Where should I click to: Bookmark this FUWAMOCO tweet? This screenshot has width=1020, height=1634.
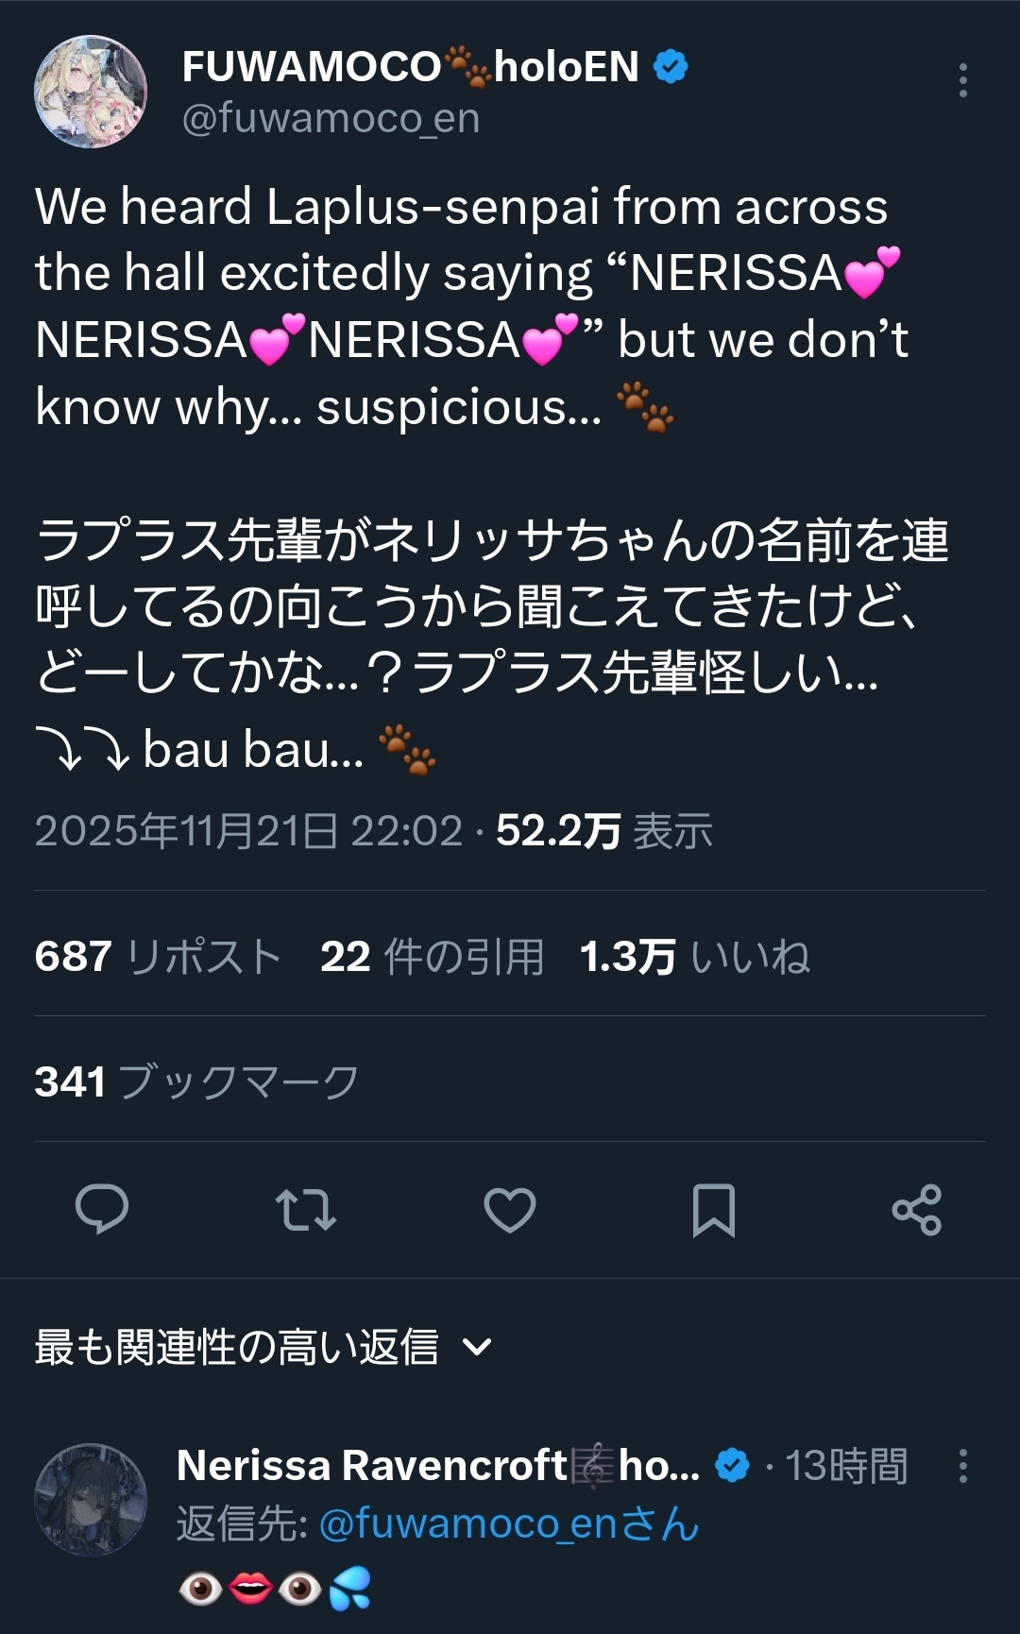(714, 1209)
